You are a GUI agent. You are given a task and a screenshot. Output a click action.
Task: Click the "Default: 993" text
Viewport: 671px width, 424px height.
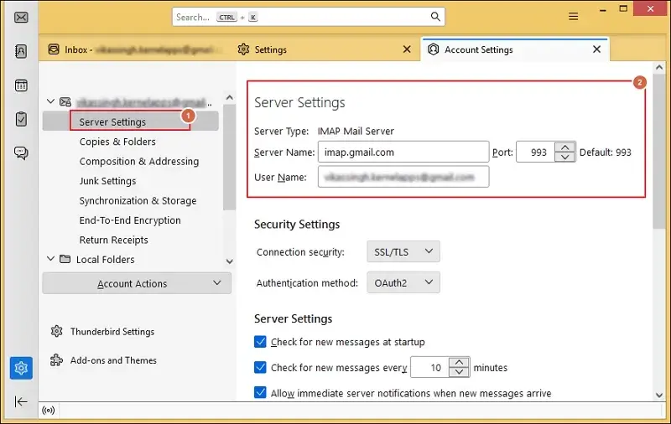point(605,153)
